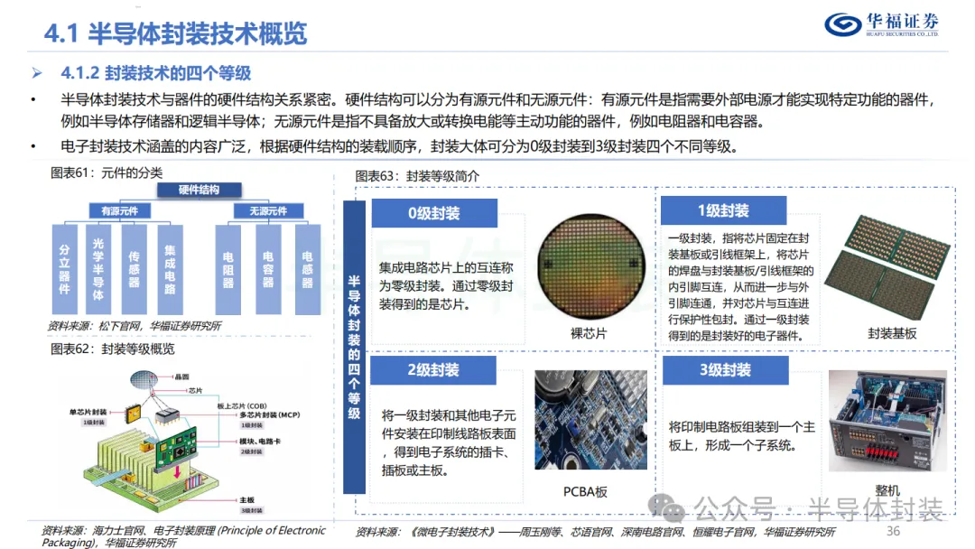The height and width of the screenshot is (549, 975).
Task: Select the 1级封装 header box
Action: (x=723, y=210)
